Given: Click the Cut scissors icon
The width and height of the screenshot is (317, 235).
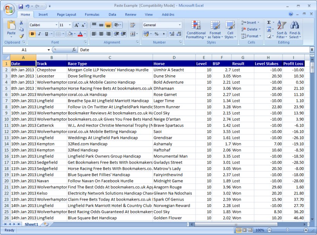Looking at the screenshot, I should coord(21,23).
